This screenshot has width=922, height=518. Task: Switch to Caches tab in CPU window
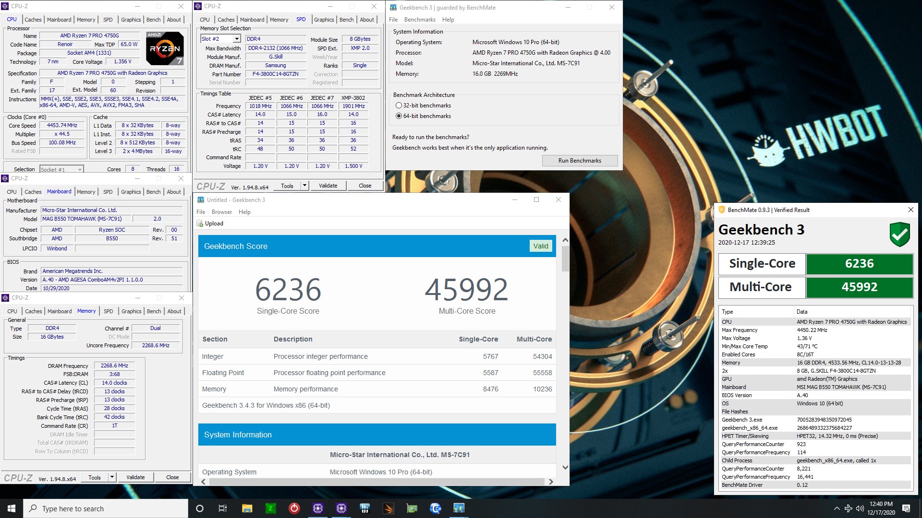[33, 20]
